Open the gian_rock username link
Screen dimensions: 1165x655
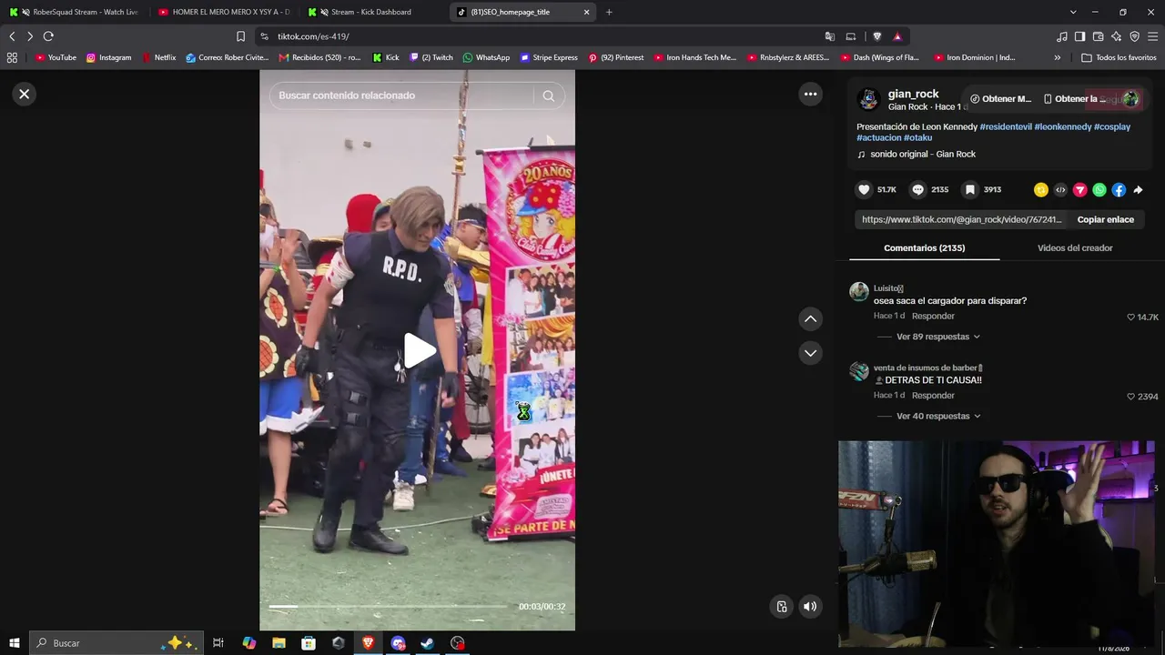tap(913, 94)
